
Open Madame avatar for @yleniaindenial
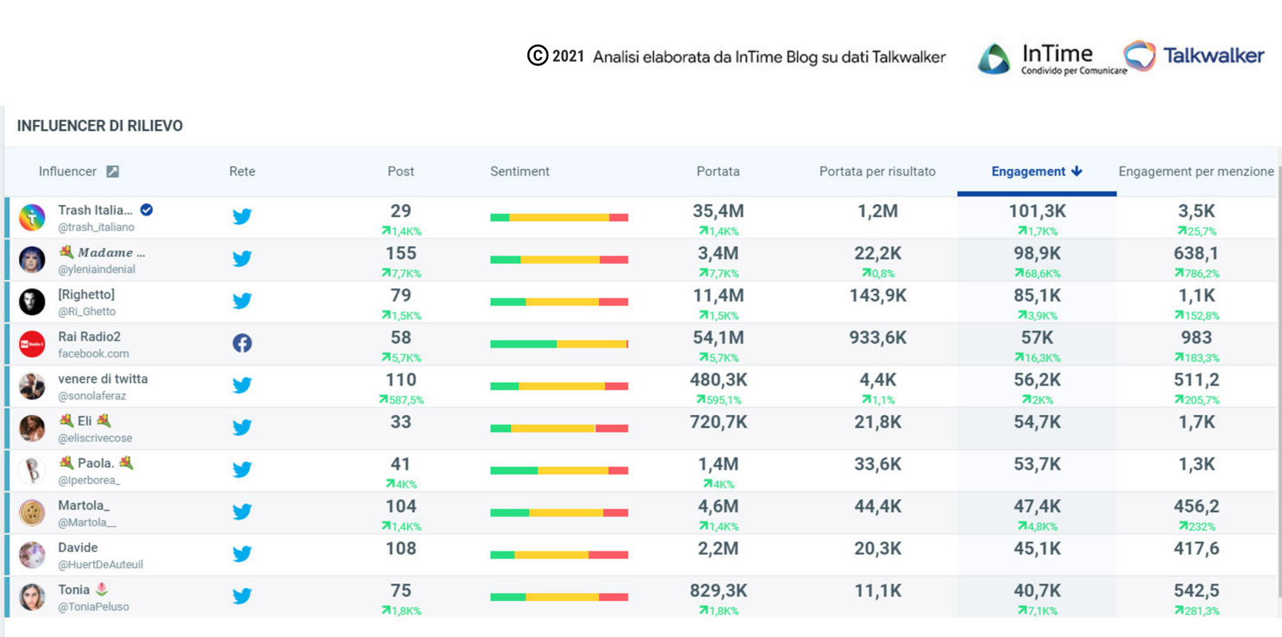32,260
